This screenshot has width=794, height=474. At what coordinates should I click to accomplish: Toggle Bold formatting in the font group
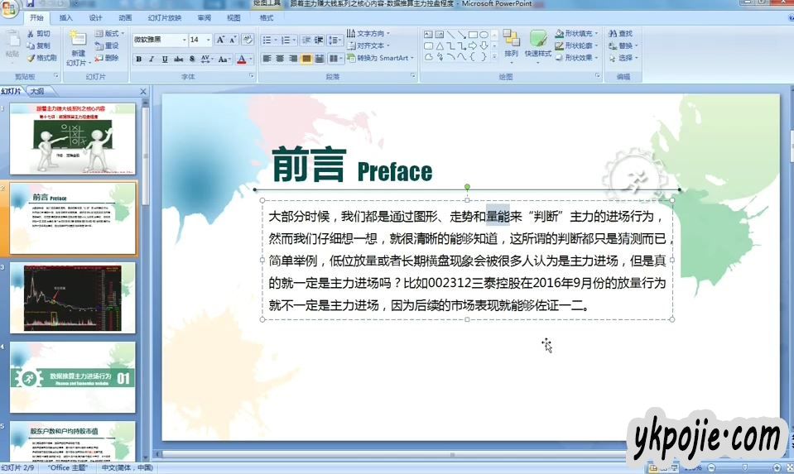point(139,59)
